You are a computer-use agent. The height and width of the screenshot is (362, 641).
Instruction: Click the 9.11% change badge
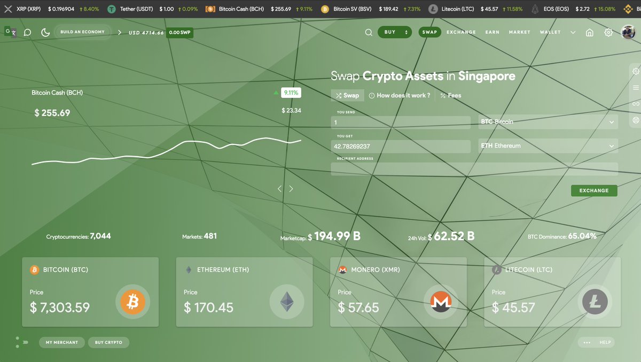coord(291,93)
